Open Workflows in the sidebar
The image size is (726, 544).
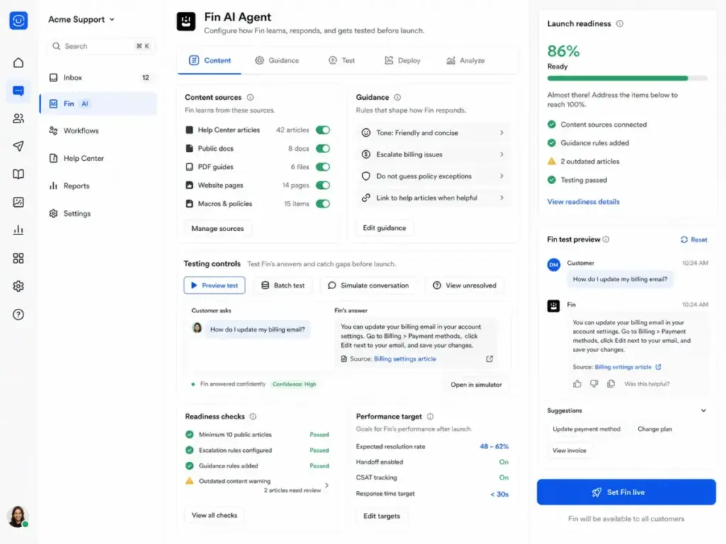(99, 131)
